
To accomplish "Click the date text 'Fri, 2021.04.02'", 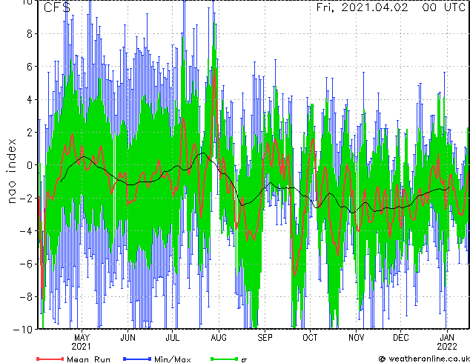I will (x=362, y=7).
